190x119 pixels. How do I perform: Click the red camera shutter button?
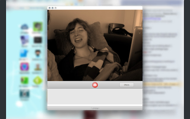95,85
